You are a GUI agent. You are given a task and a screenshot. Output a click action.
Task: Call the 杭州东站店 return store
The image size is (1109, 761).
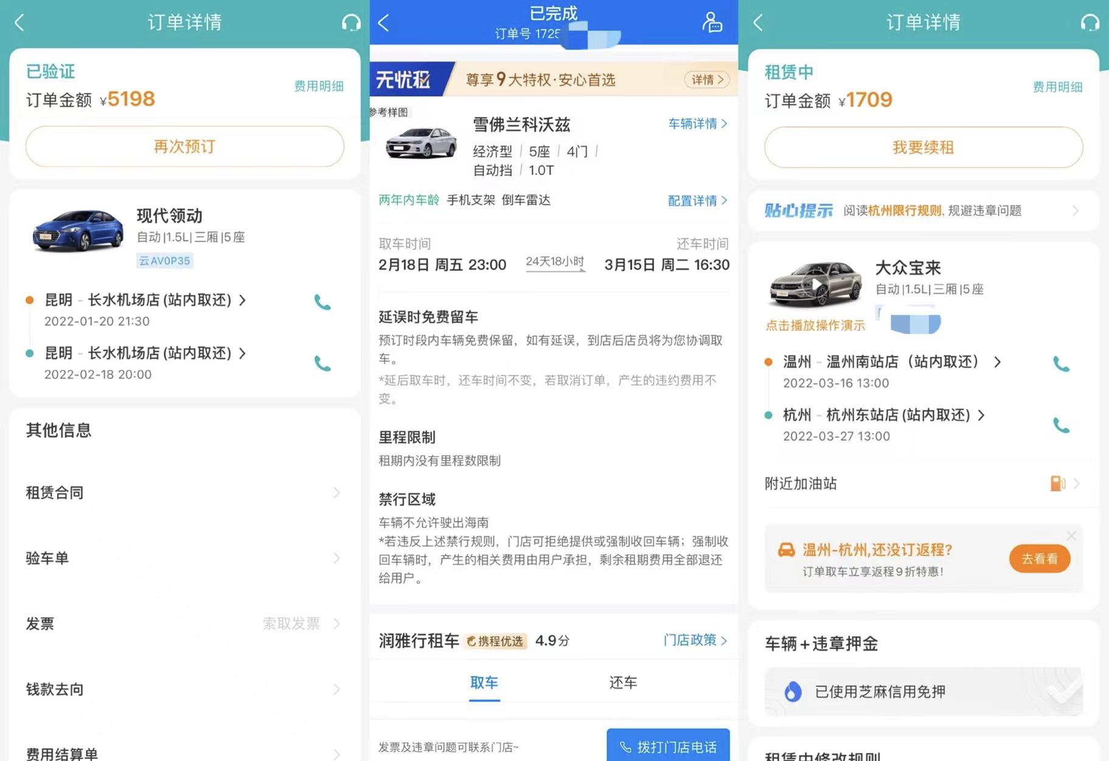tap(1062, 425)
